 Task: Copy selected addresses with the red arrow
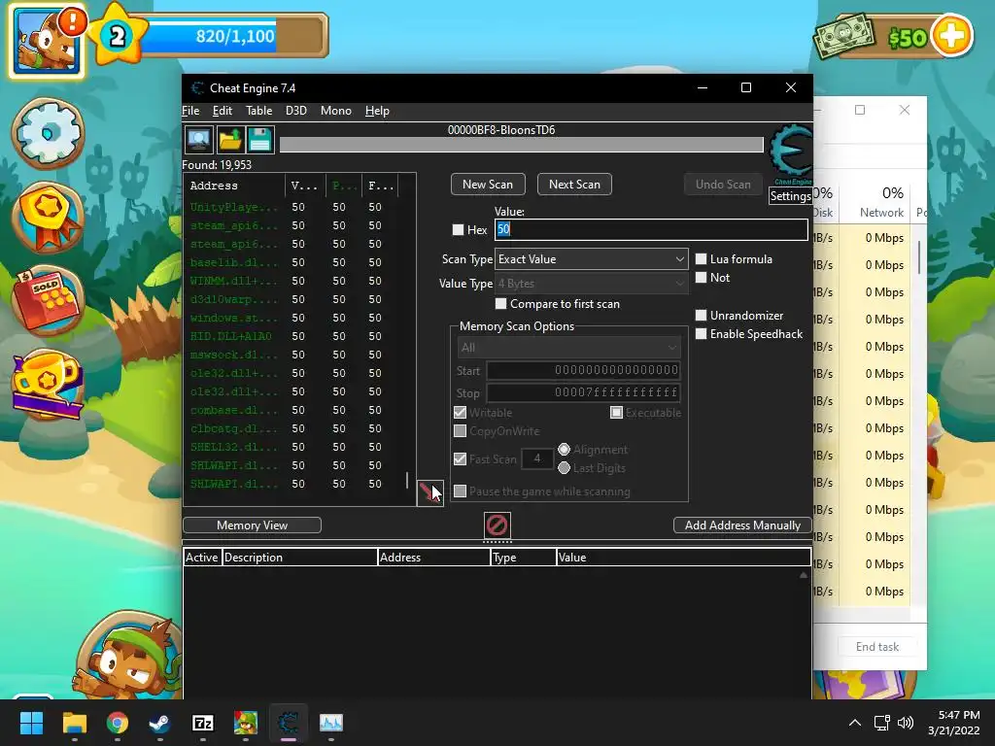[429, 492]
